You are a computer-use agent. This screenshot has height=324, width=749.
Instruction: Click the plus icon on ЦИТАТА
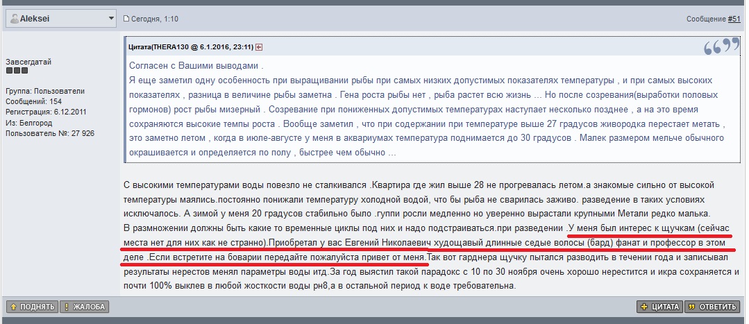(x=644, y=307)
